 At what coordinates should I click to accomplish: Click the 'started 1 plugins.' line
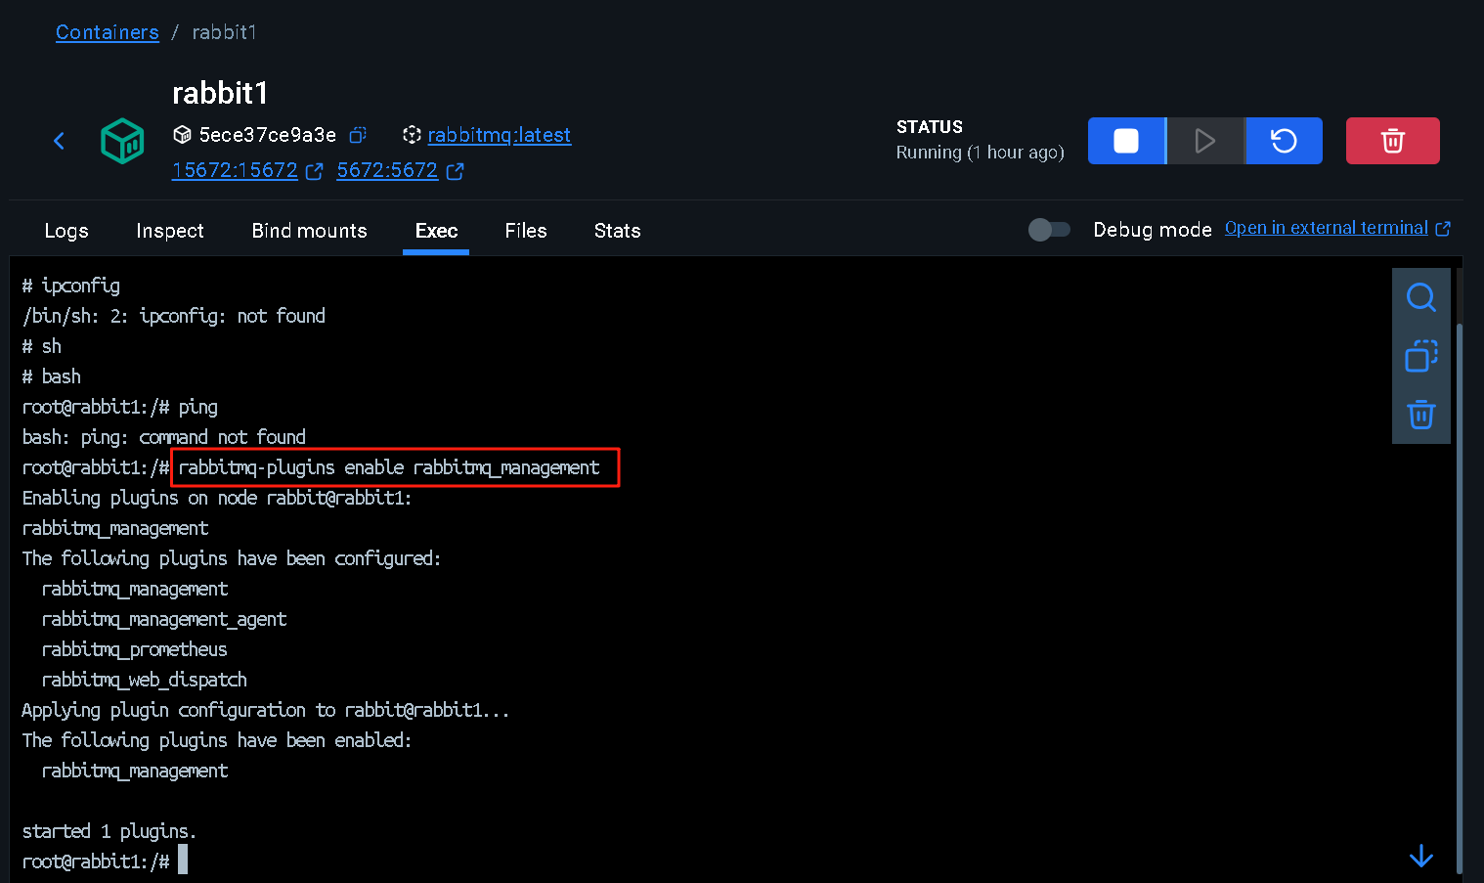[x=109, y=831]
